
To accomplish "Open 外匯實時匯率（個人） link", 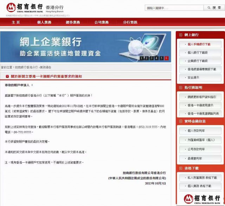I will pyautogui.click(x=201, y=140).
